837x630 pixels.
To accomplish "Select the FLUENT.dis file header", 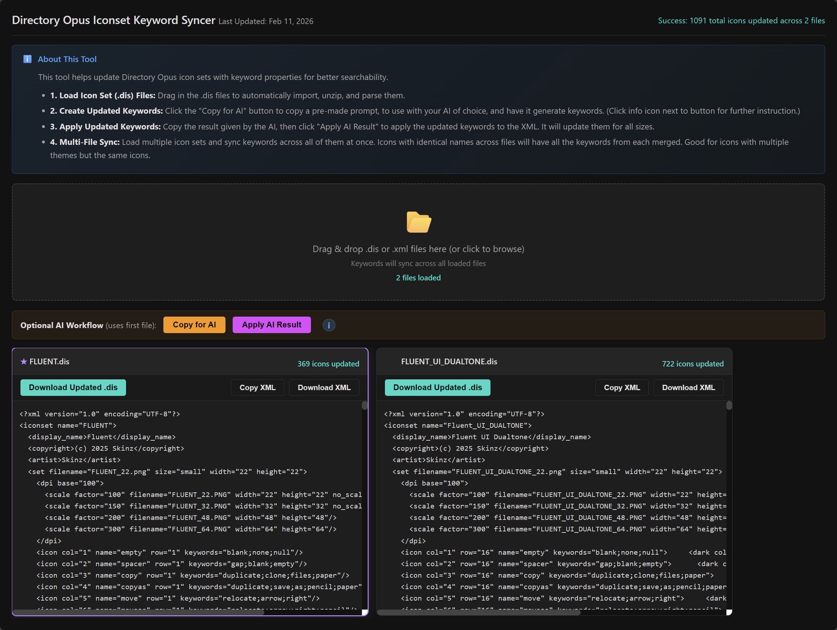I will (49, 362).
